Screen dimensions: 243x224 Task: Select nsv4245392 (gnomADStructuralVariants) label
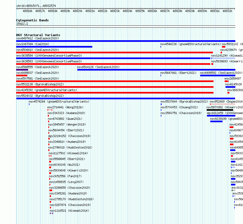point(47,90)
